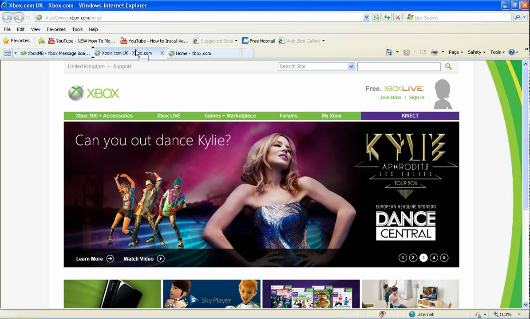The width and height of the screenshot is (530, 319).
Task: Open the Quick Tabs grid icon
Action: pyautogui.click(x=8, y=53)
